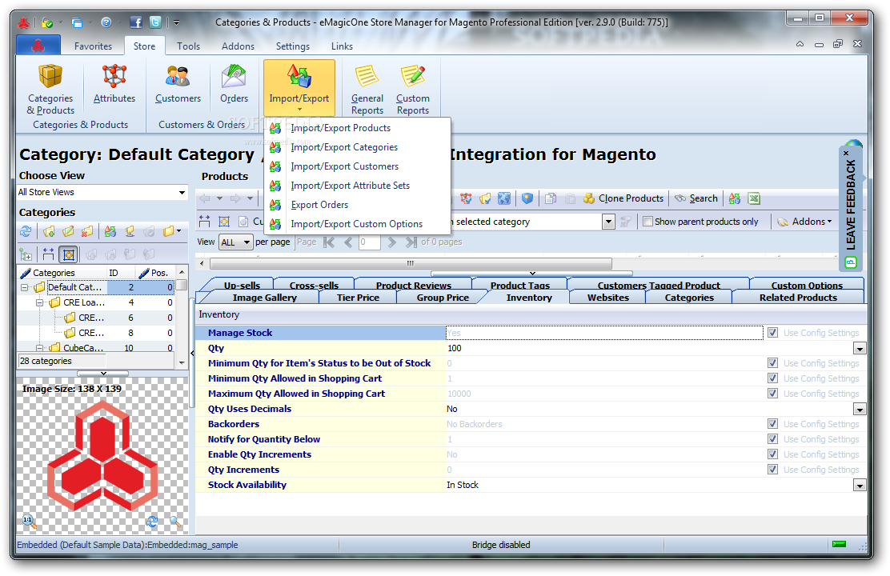Screen dimensions: 890x576
Task: Enable Show parent products only checkbox
Action: click(x=647, y=222)
